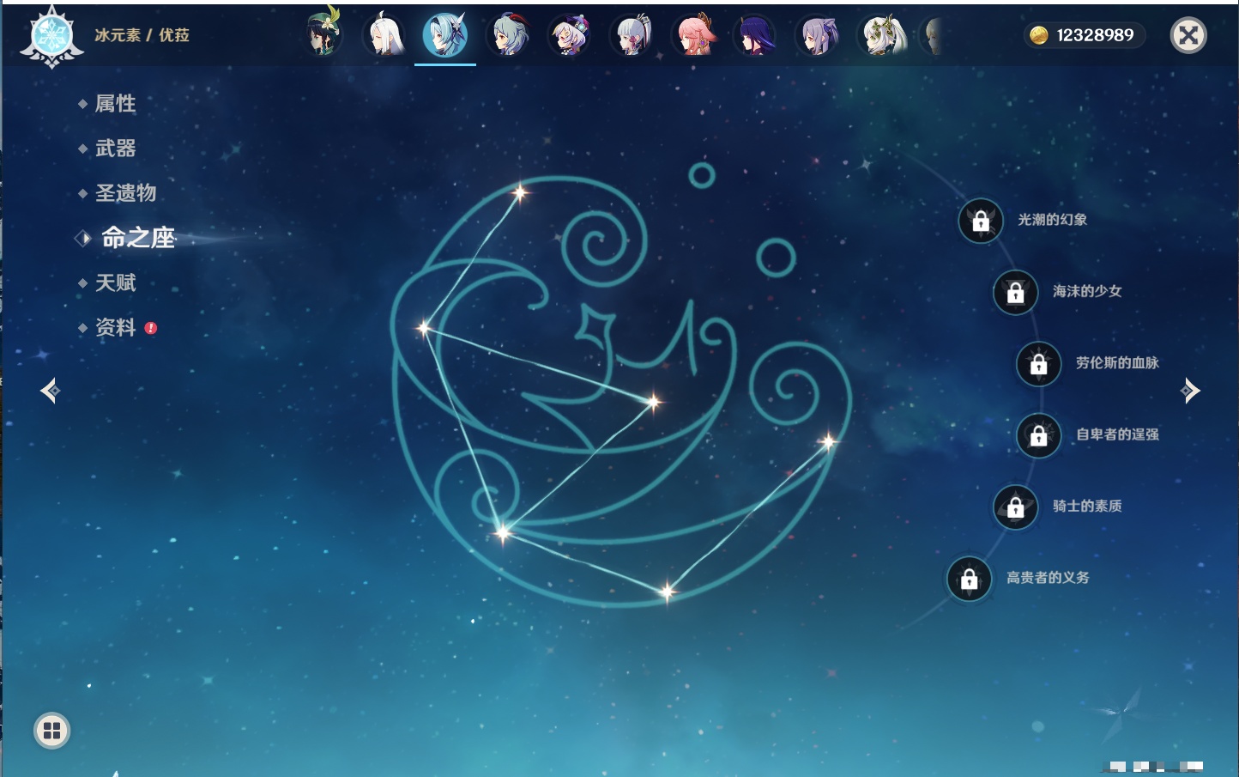Open locked constellation 骑士的素质
Viewport: 1239px width, 777px height.
point(1016,507)
